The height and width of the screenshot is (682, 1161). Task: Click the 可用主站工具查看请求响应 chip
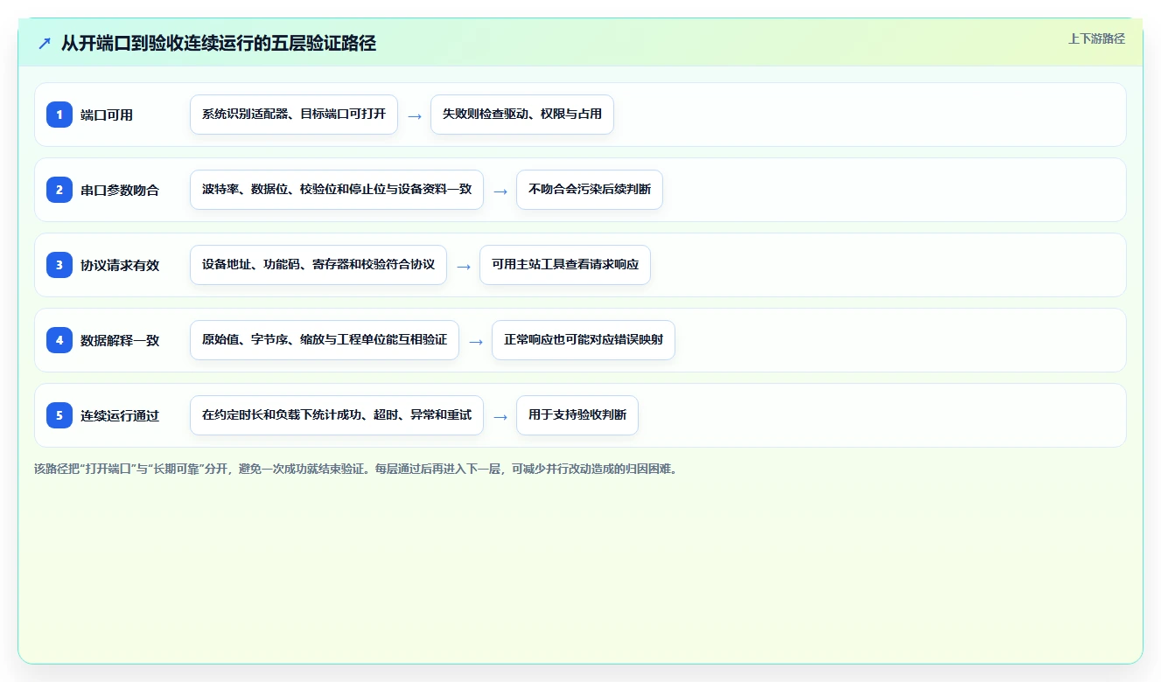(565, 265)
